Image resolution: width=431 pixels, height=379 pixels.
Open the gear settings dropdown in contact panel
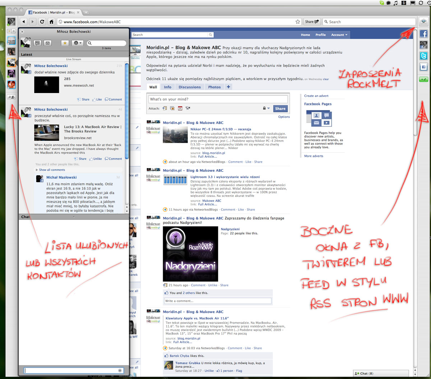tap(77, 43)
